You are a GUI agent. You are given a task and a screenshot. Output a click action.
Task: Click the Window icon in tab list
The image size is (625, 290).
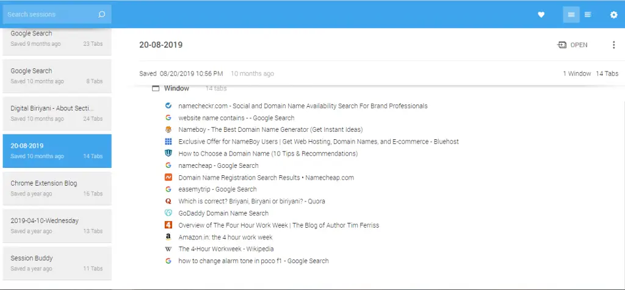[156, 89]
